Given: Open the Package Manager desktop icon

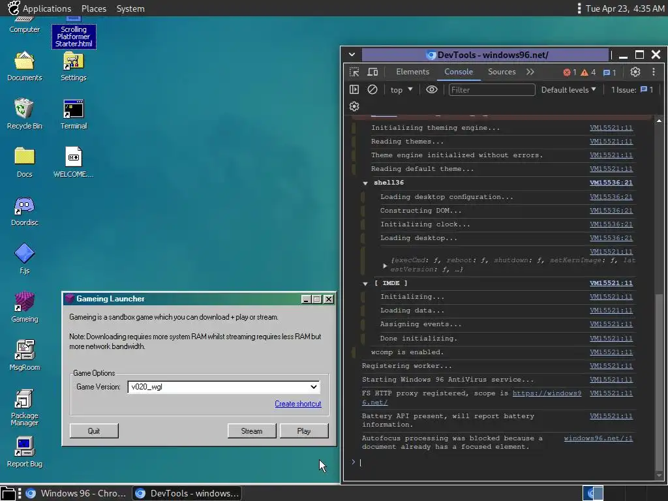Looking at the screenshot, I should pos(24,407).
